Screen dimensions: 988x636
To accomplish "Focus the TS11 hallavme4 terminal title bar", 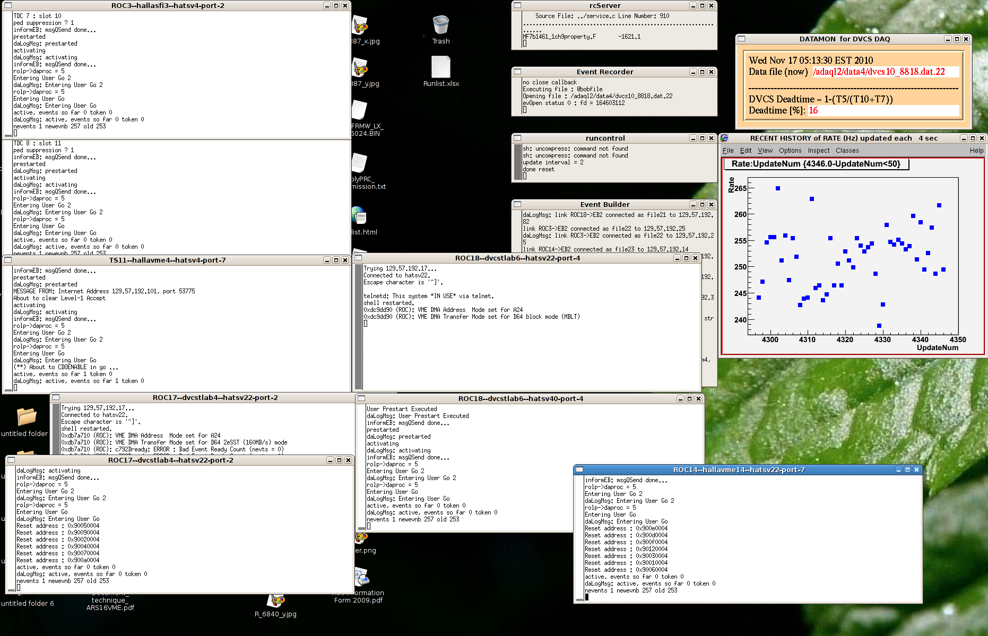I will pos(167,260).
